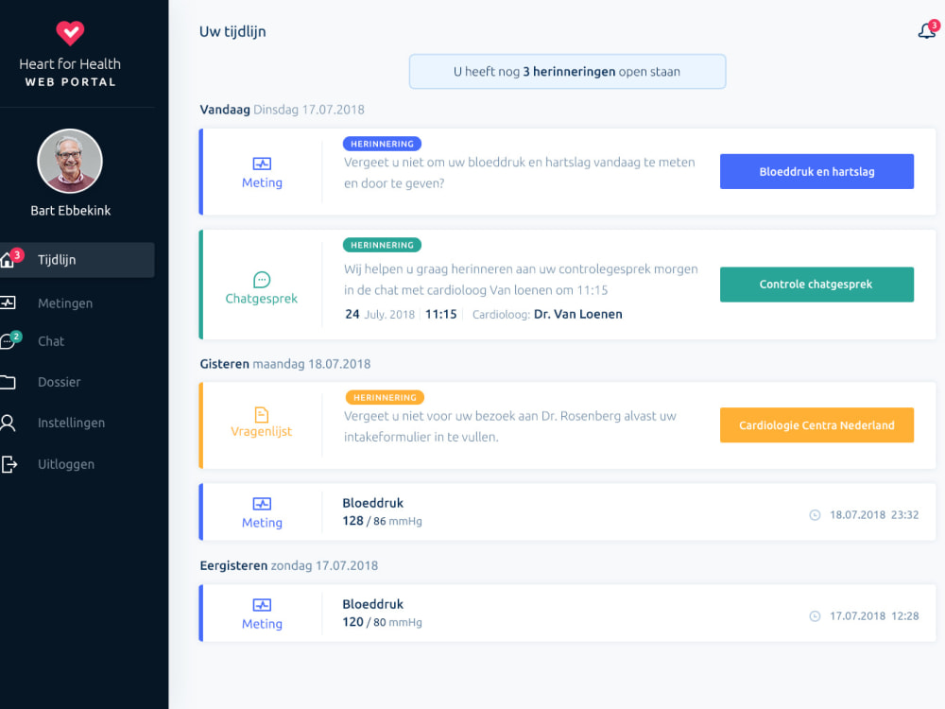Open the notification bell with 3 alerts
The width and height of the screenshot is (945, 709).
928,29
